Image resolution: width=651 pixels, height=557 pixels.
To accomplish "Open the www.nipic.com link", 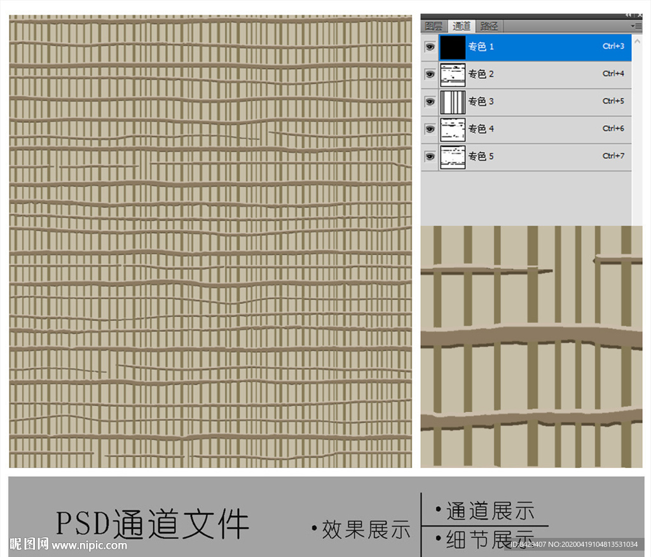I will [x=89, y=545].
